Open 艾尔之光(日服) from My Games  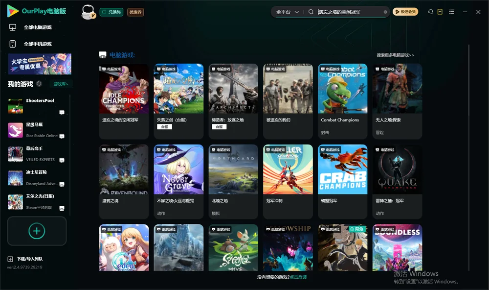pos(36,202)
